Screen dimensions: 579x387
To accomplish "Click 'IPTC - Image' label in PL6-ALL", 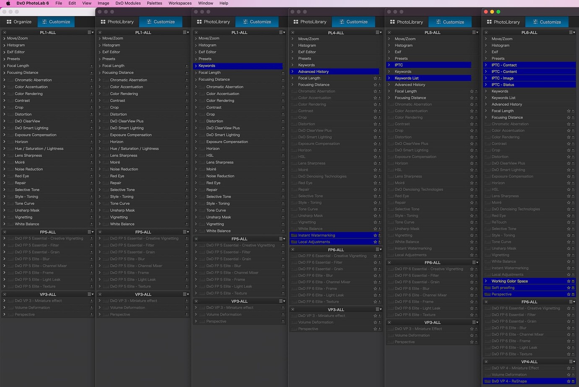I will point(502,78).
